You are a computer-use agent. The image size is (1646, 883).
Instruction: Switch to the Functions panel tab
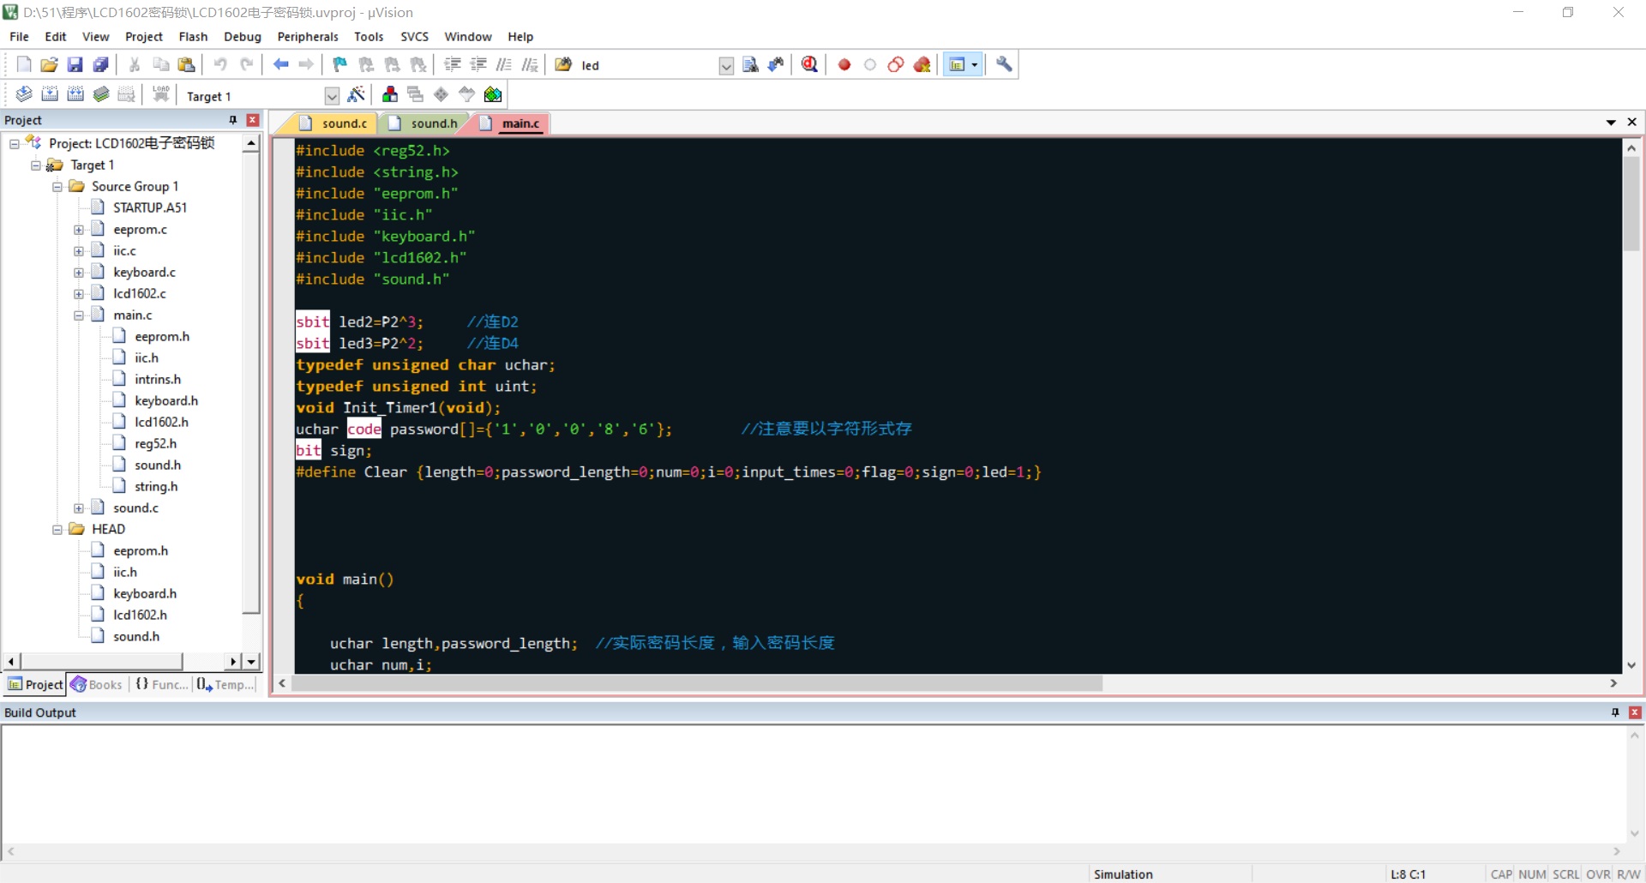(x=161, y=684)
